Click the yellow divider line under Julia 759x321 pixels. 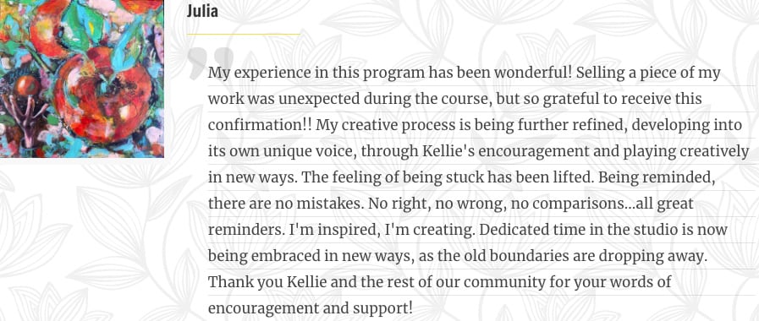point(244,35)
